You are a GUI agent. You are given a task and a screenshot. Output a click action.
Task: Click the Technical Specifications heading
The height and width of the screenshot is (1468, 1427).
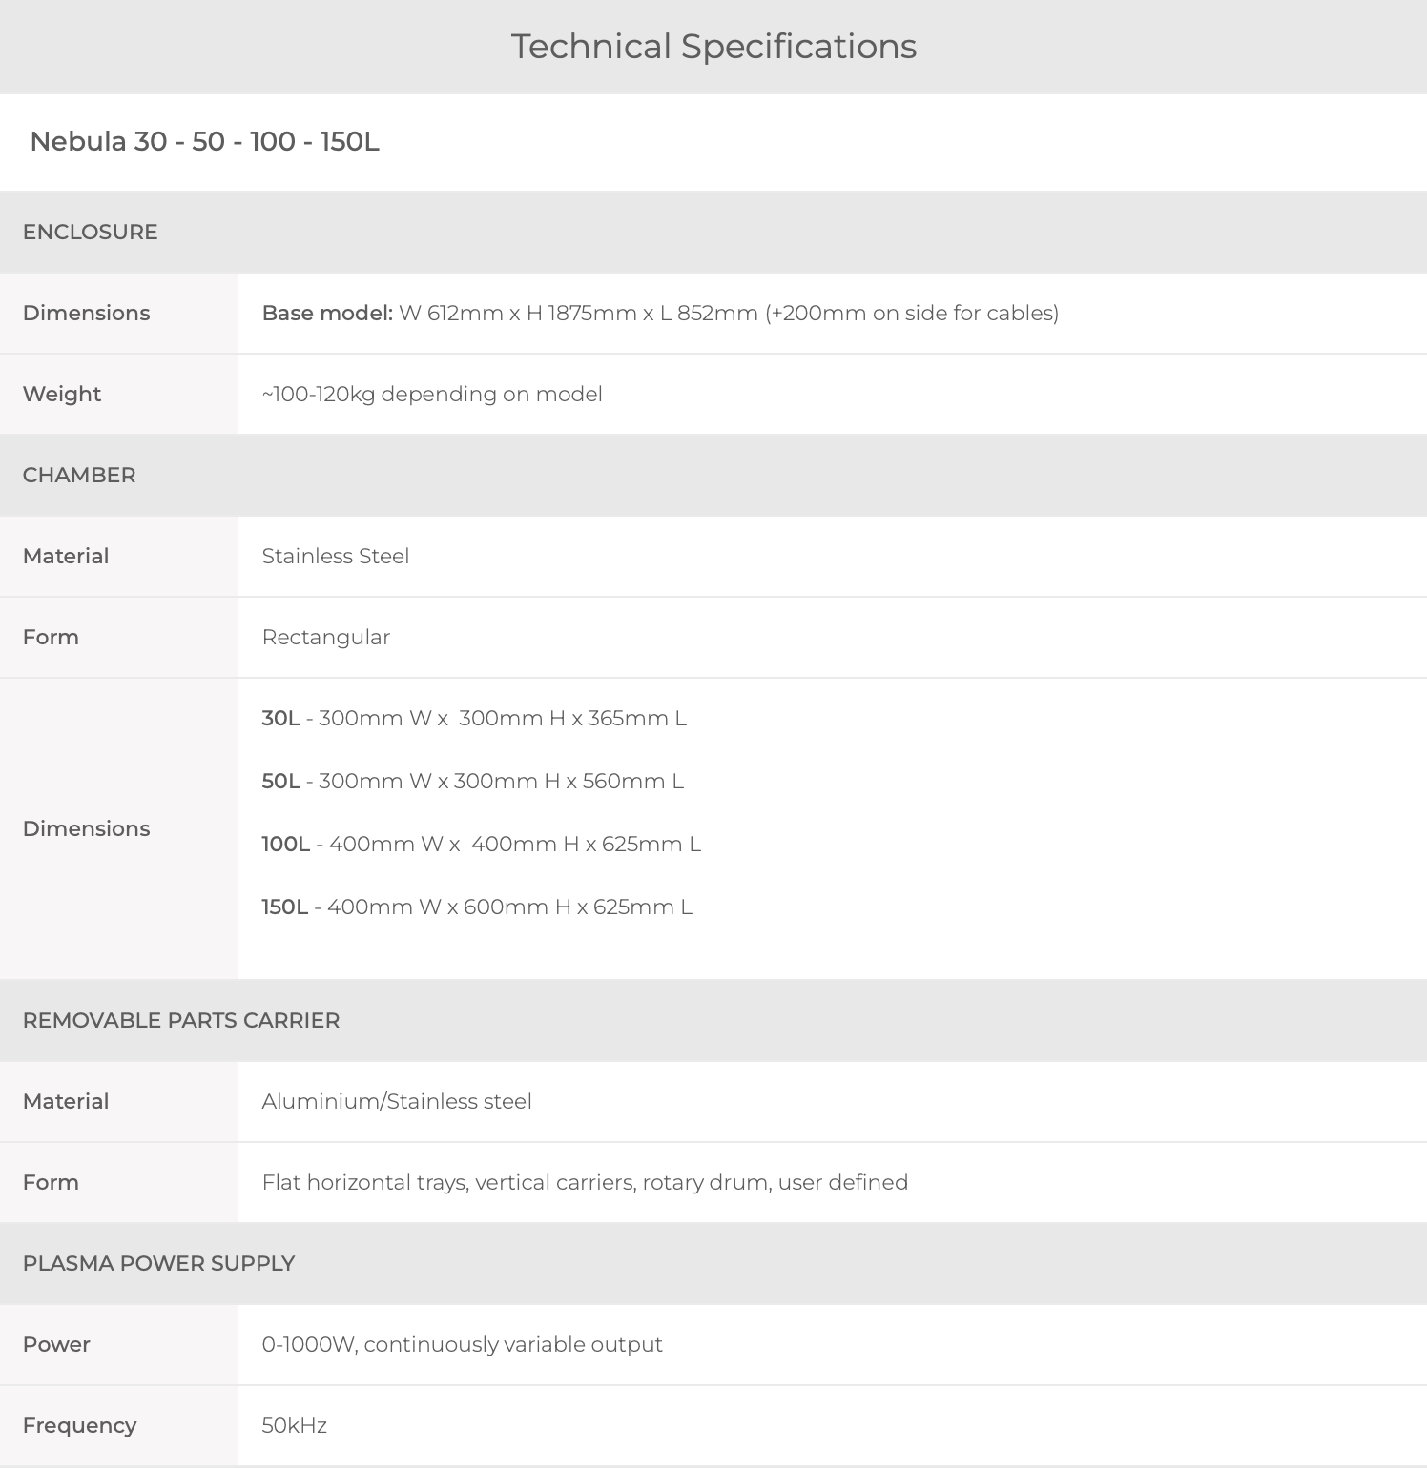[x=713, y=46]
